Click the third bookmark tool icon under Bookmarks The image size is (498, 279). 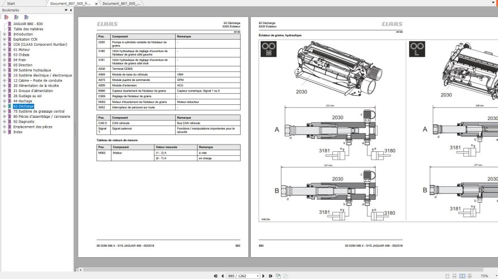click(x=27, y=17)
